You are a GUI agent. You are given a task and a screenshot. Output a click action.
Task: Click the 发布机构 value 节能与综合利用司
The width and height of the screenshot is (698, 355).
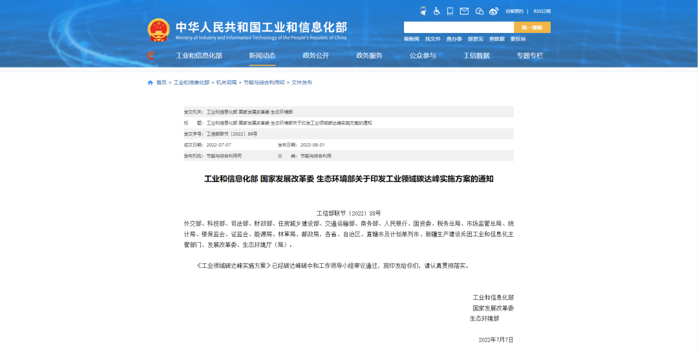click(x=224, y=156)
